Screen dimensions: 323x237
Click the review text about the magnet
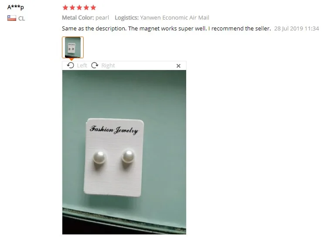[x=167, y=28]
